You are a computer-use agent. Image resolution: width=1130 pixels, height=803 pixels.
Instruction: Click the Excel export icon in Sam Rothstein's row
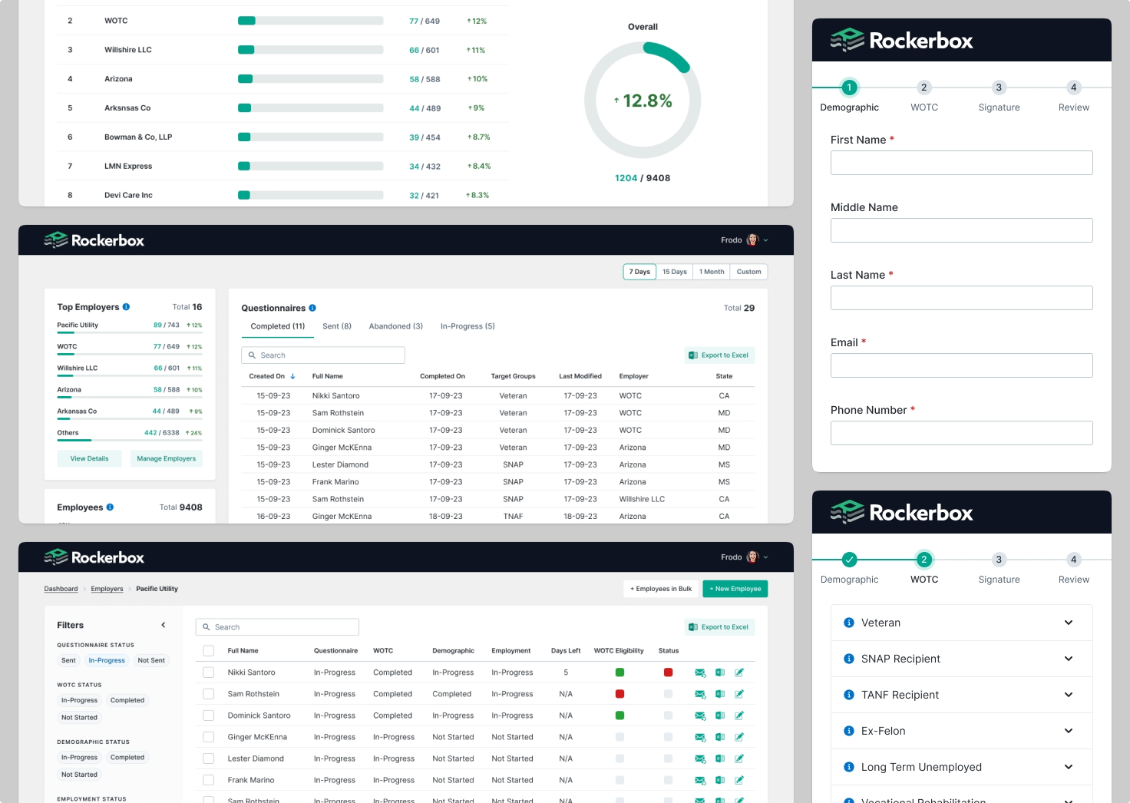coord(720,694)
